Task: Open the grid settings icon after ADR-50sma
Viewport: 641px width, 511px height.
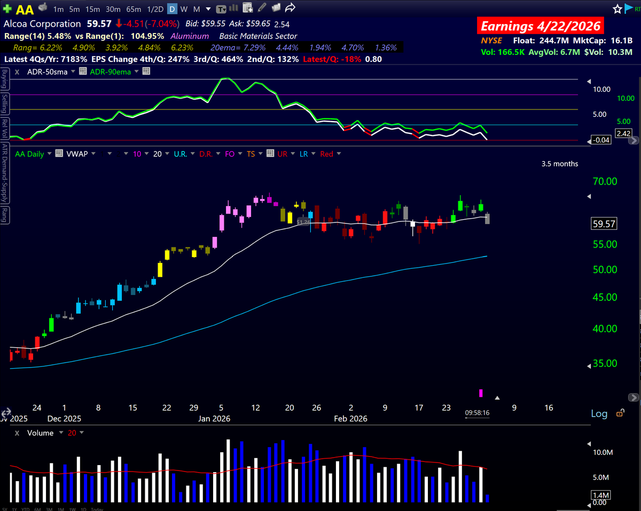Action: point(83,71)
